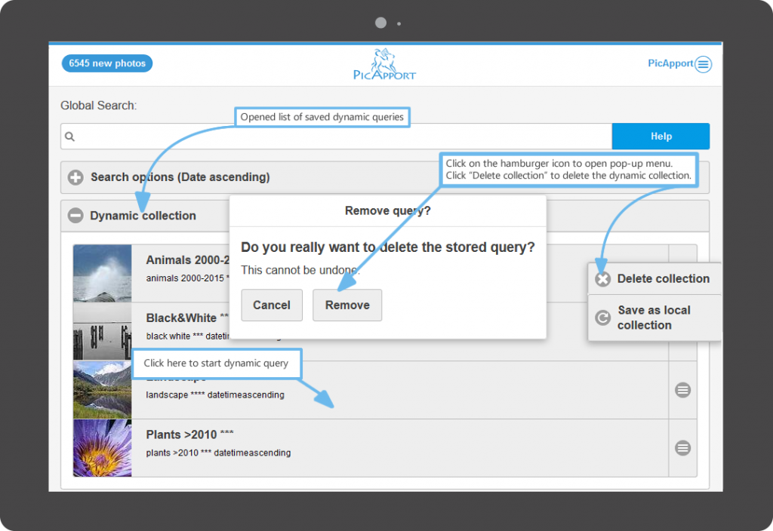Viewport: 773px width, 531px height.
Task: Open the Animals 2000-2015 thumbnail
Action: (x=103, y=273)
